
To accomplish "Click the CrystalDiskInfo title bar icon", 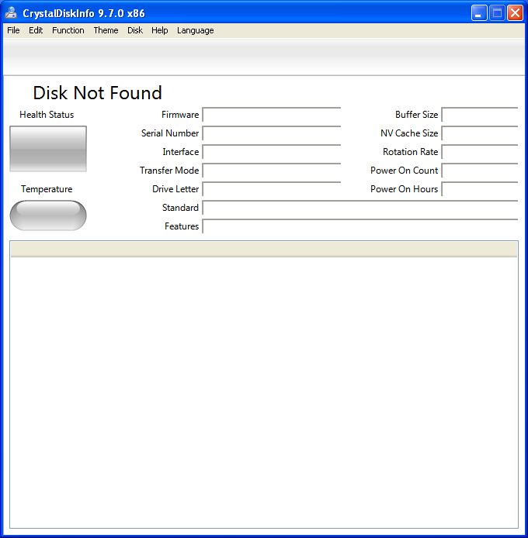I will click(12, 13).
